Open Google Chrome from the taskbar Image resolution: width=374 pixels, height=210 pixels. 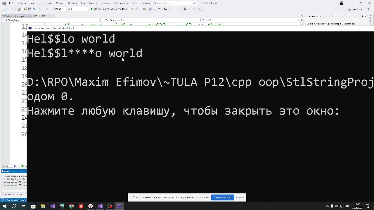click(72, 206)
